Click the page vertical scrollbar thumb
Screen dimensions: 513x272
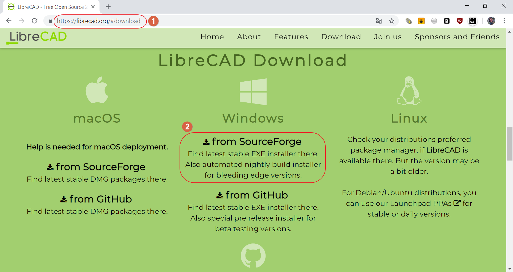[510, 144]
